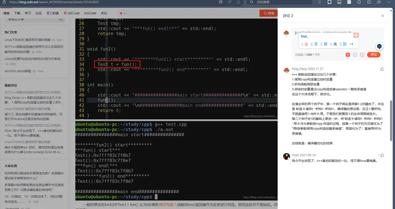Insert code snippet via code icon in comment box

pos(362,55)
